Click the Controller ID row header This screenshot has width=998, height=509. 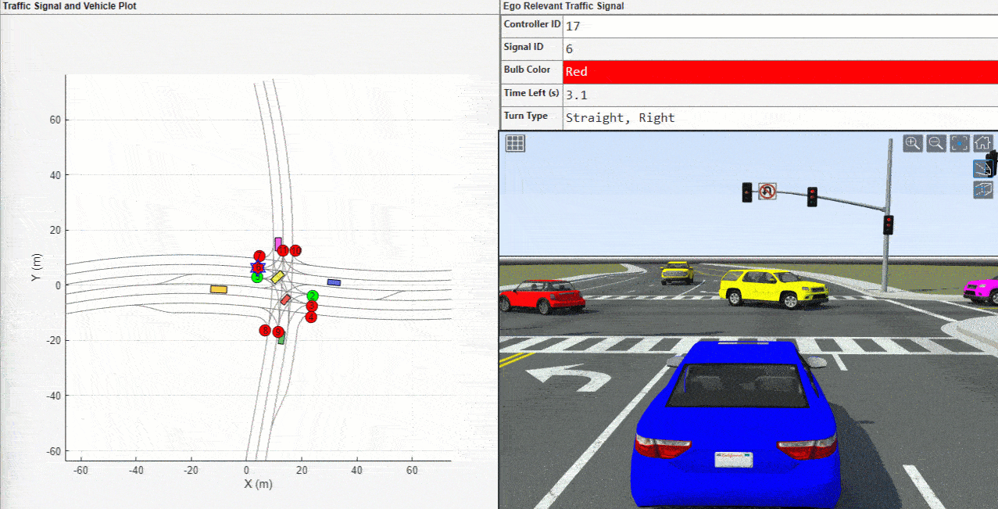tap(531, 24)
